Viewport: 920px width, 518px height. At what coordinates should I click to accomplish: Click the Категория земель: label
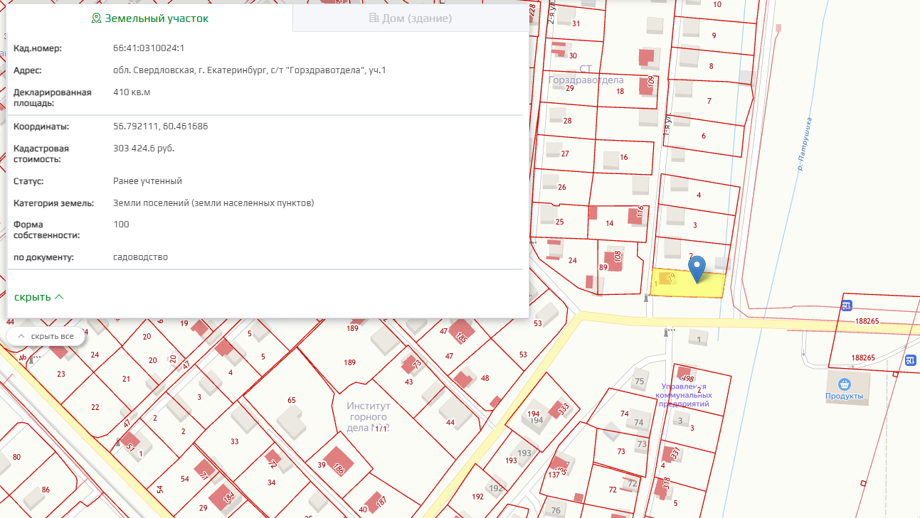(53, 203)
